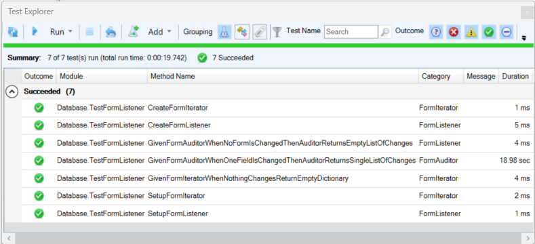
Task: Toggle grouping by category tag icon
Action: (242, 32)
